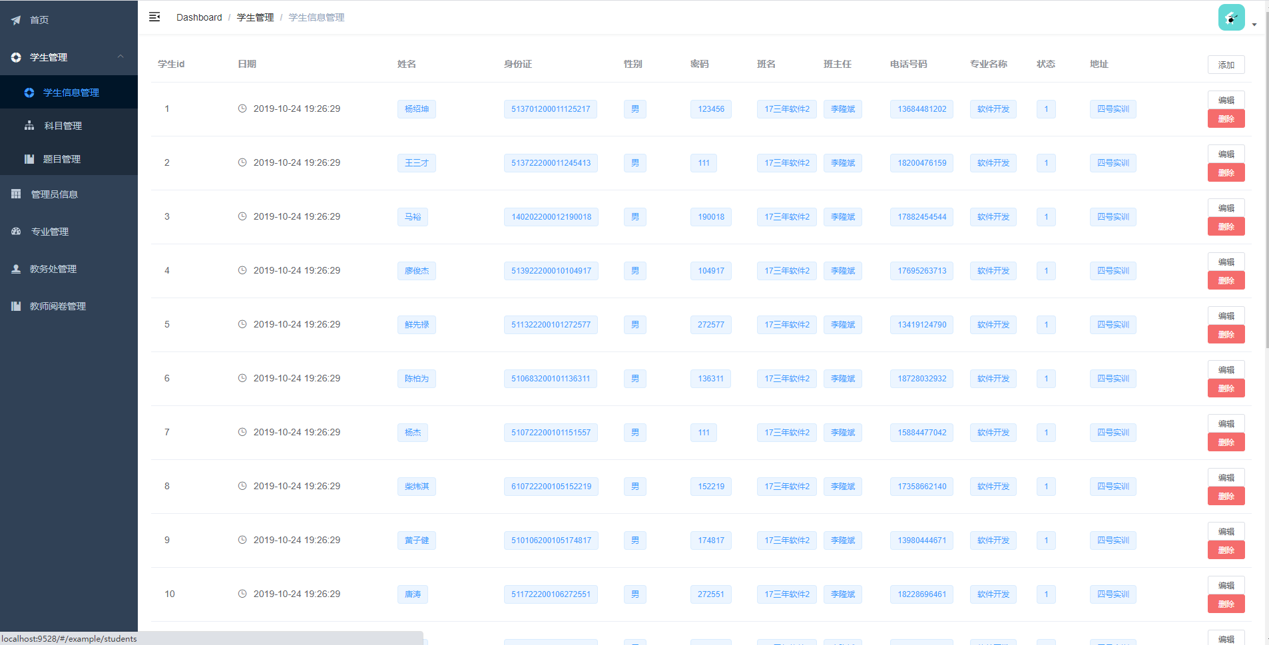This screenshot has width=1269, height=645.
Task: Collapse the 学生管理 submenu chevron
Action: click(x=121, y=57)
